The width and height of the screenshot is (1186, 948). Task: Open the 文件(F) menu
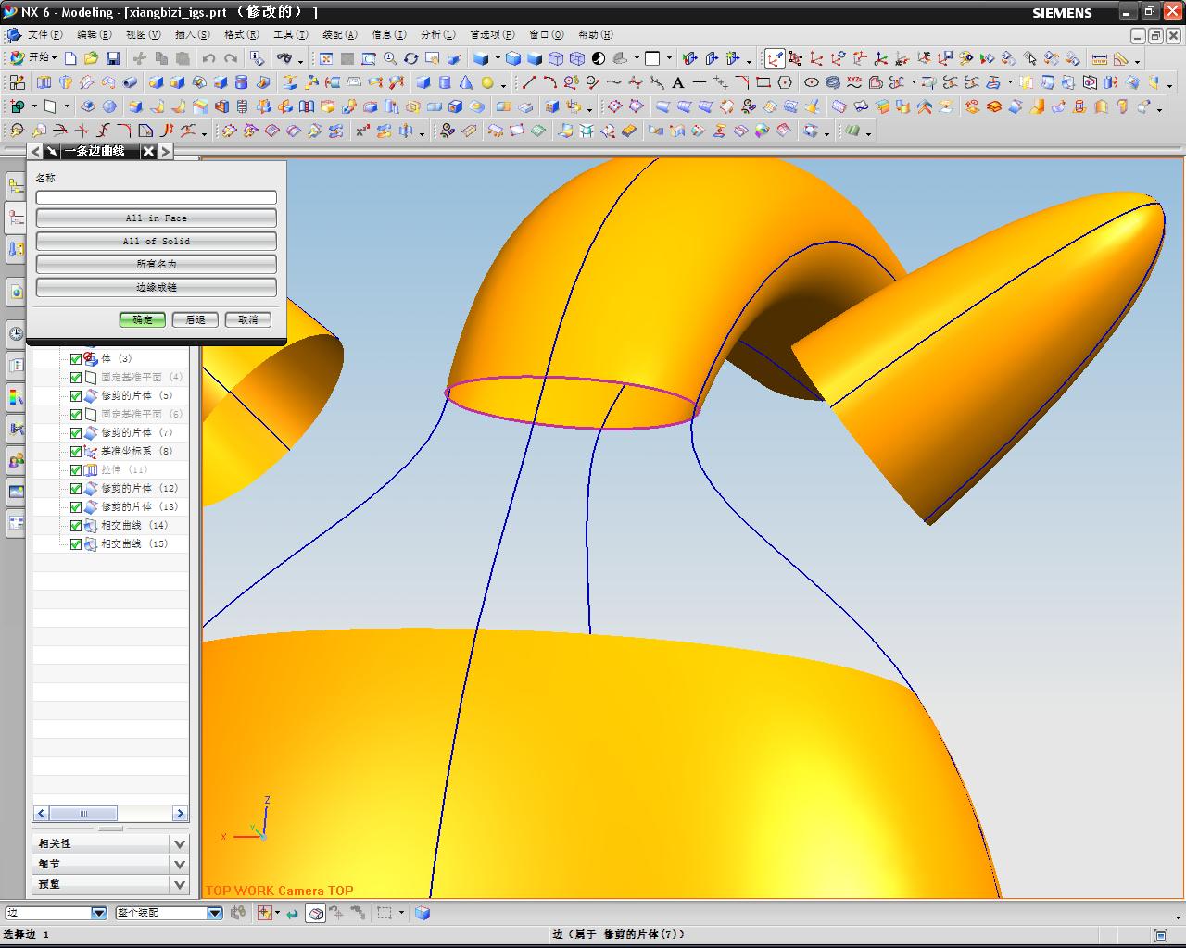tap(44, 35)
